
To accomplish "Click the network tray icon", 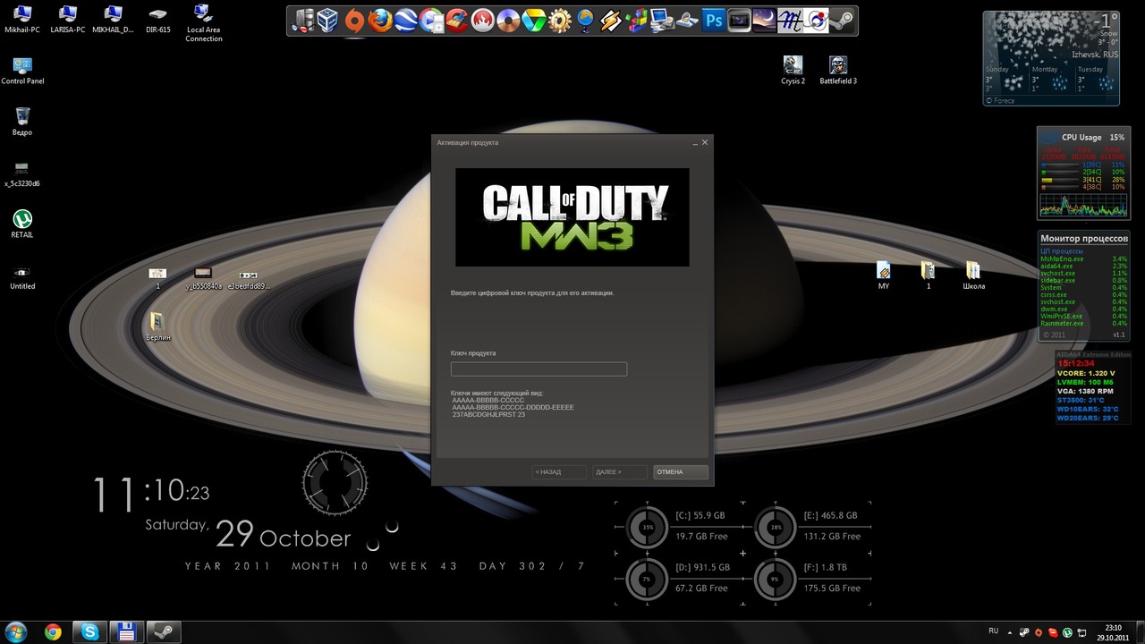I will click(1081, 632).
